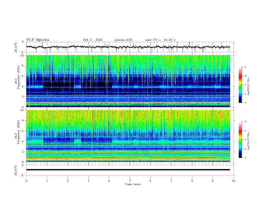Click the ch.1 spectrogram panel
The width and height of the screenshot is (263, 203).
(x=128, y=81)
